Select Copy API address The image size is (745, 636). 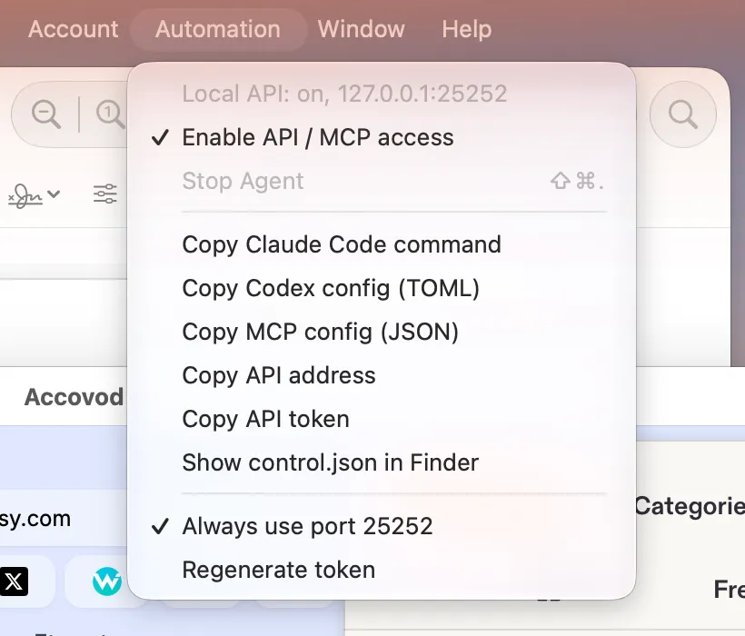pyautogui.click(x=382, y=375)
